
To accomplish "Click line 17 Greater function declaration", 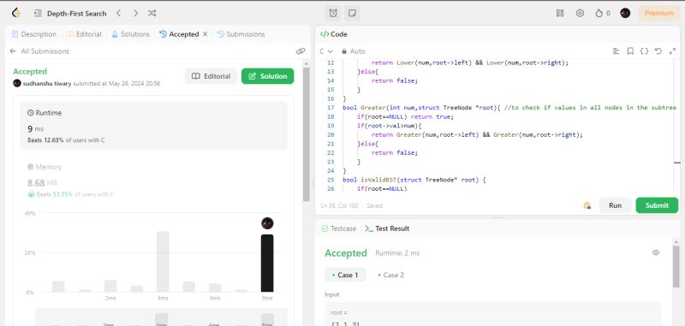I will click(509, 107).
